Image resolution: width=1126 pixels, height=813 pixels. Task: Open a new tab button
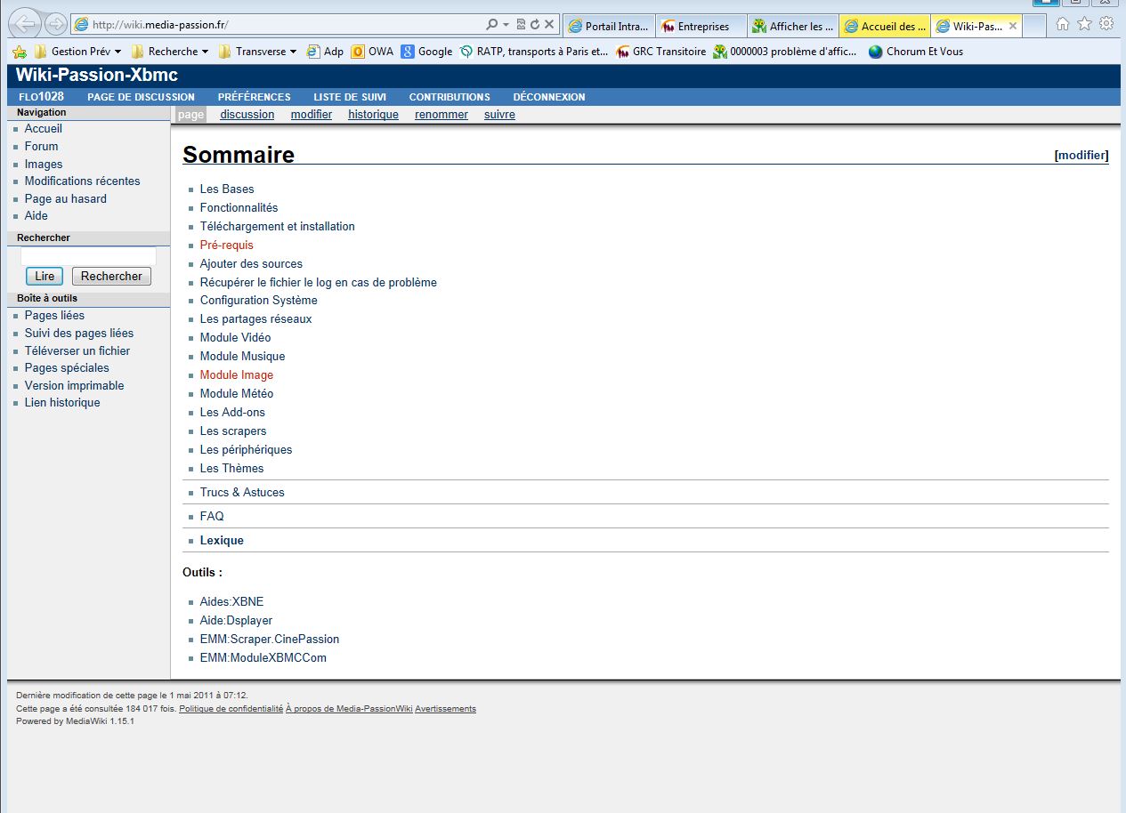1034,26
